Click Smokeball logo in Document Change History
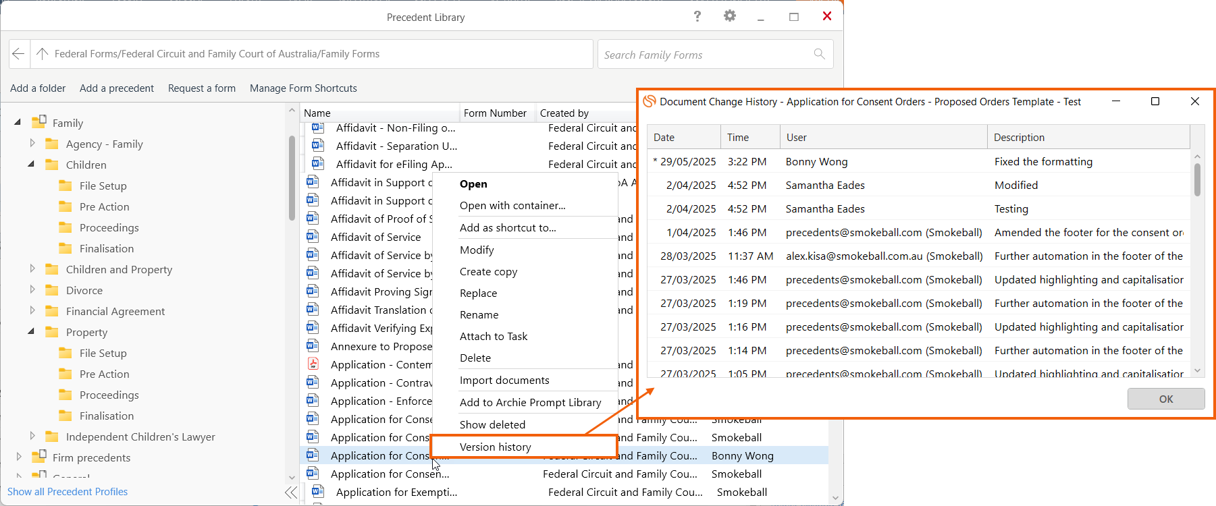1216x506 pixels. 650,101
